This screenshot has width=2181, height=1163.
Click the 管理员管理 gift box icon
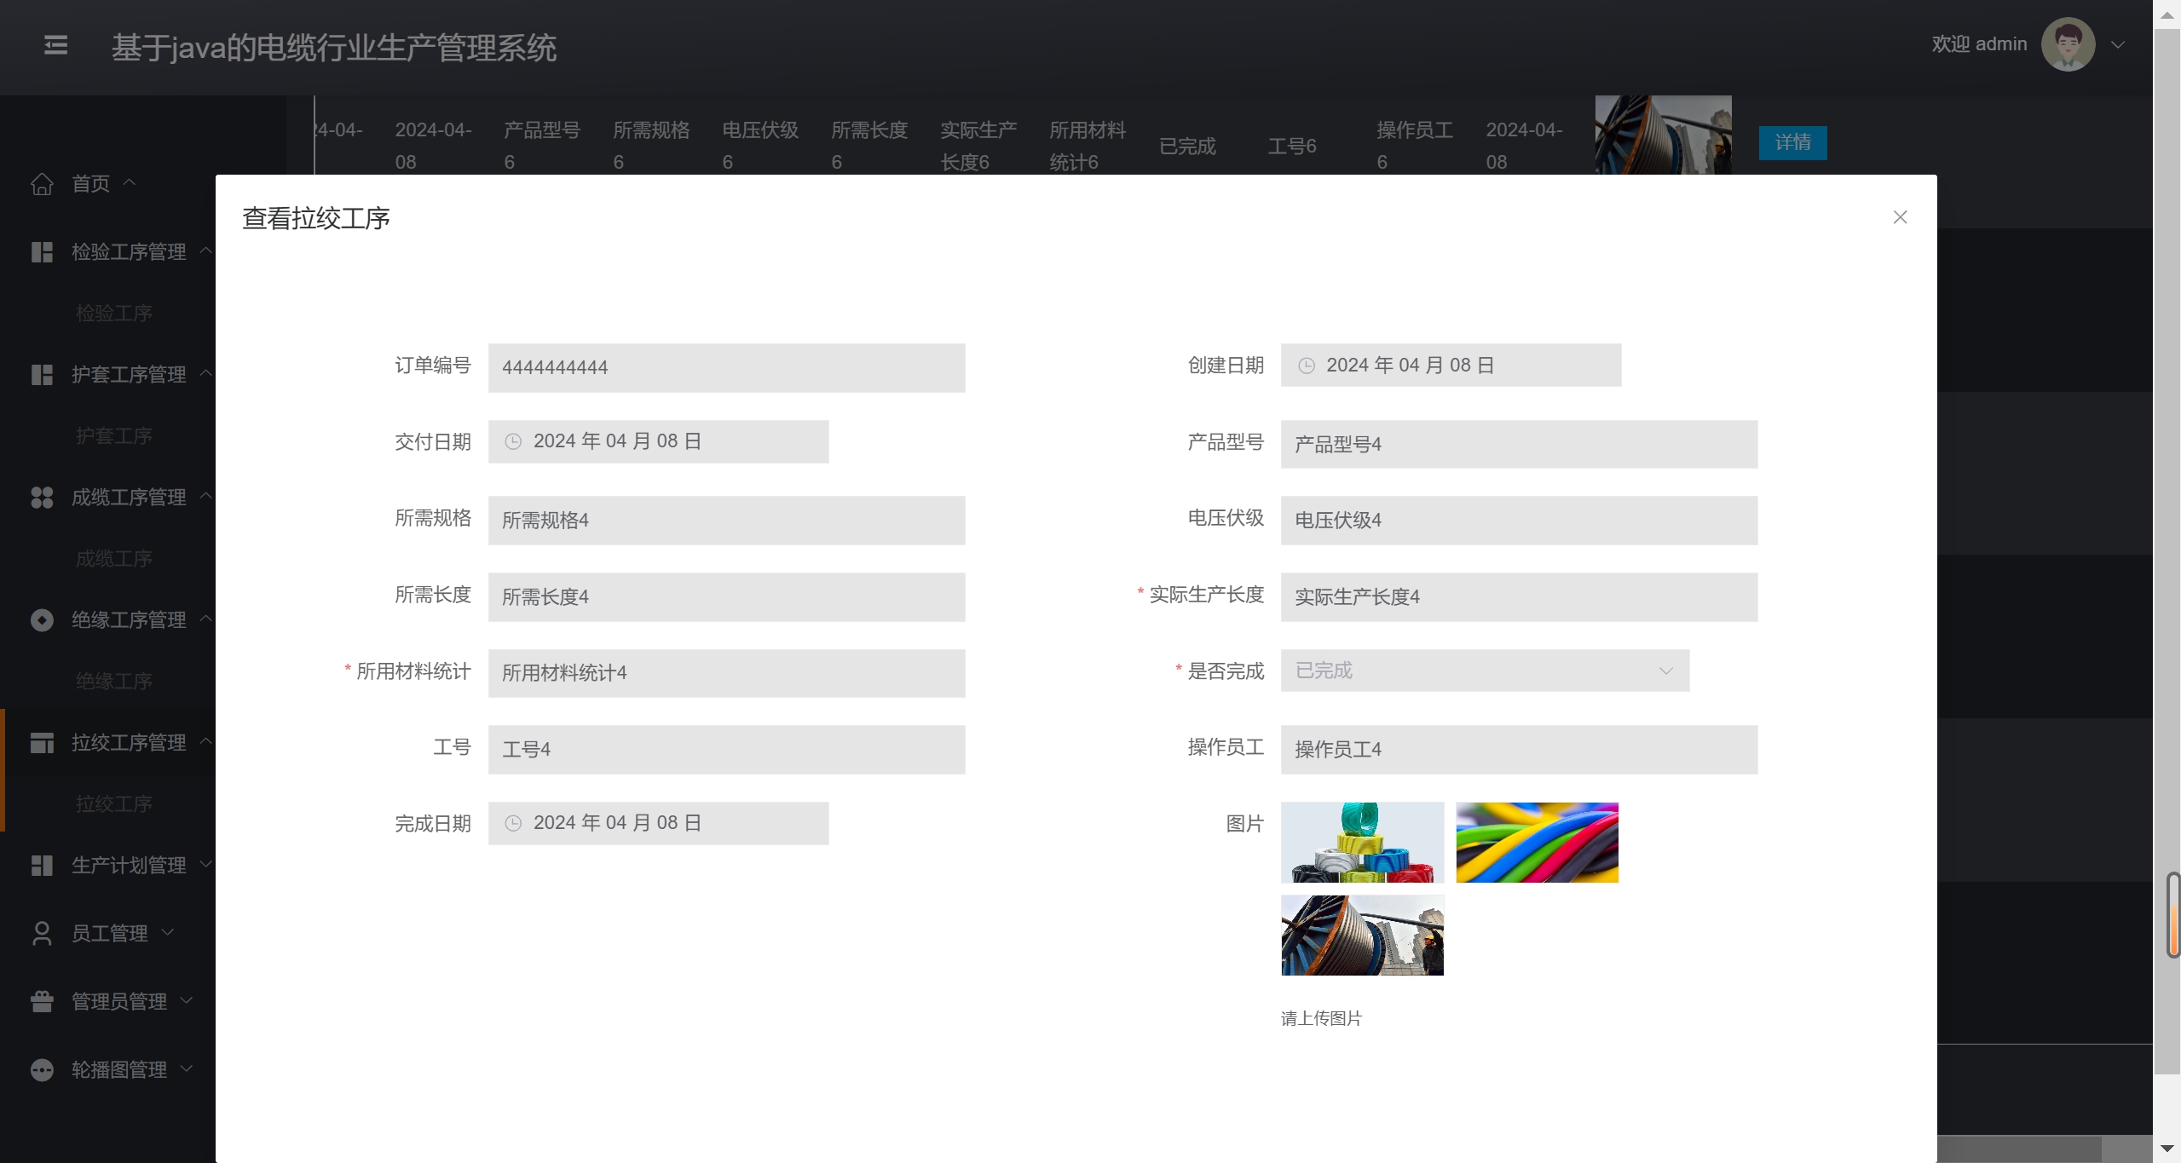(x=42, y=1002)
